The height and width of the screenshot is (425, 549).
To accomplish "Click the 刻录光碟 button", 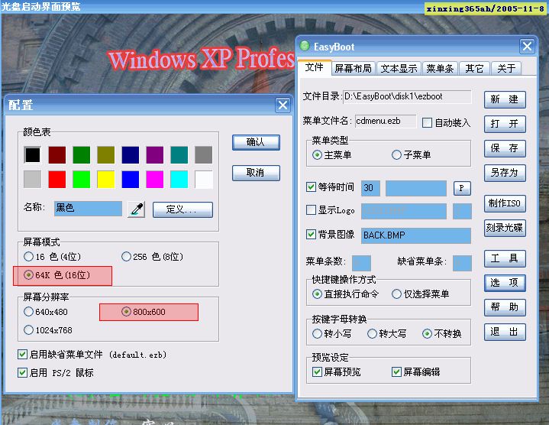I will click(x=505, y=228).
